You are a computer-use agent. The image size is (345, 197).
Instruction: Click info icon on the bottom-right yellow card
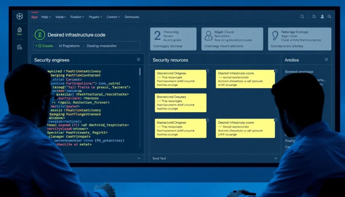[x=276, y=120]
